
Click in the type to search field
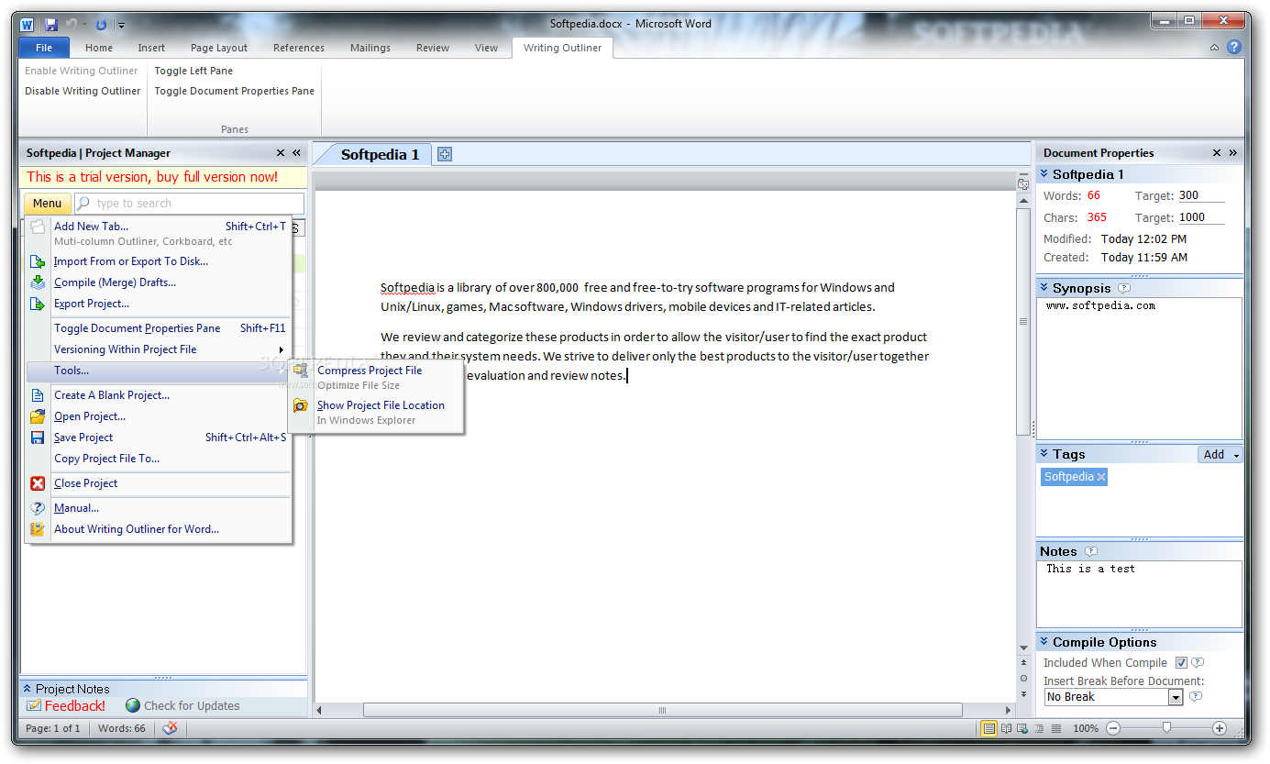pyautogui.click(x=190, y=204)
